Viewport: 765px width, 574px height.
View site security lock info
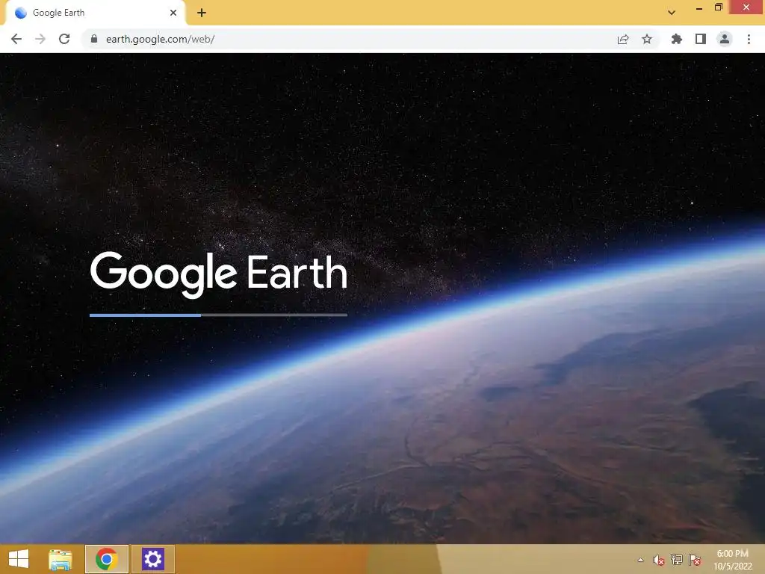point(94,39)
